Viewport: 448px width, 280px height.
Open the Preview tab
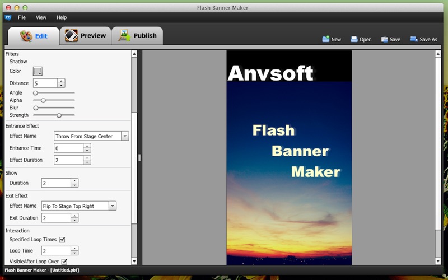(x=85, y=36)
